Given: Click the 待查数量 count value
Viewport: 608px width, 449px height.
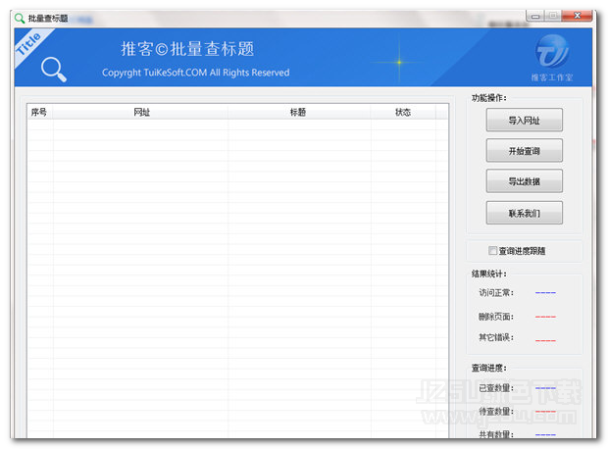Looking at the screenshot, I should pyautogui.click(x=545, y=412).
